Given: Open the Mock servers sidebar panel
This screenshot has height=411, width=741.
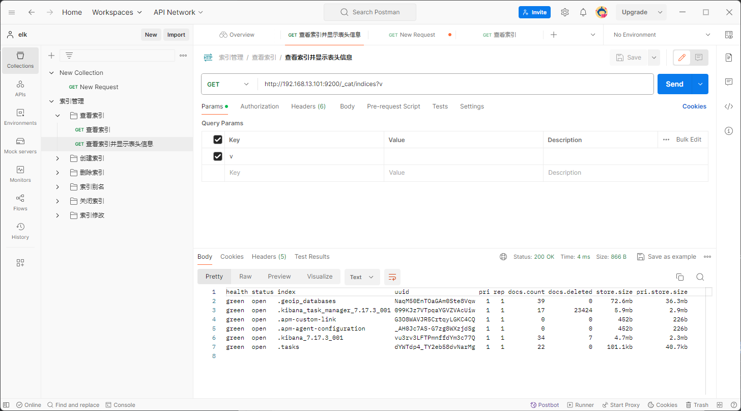Looking at the screenshot, I should 20,145.
